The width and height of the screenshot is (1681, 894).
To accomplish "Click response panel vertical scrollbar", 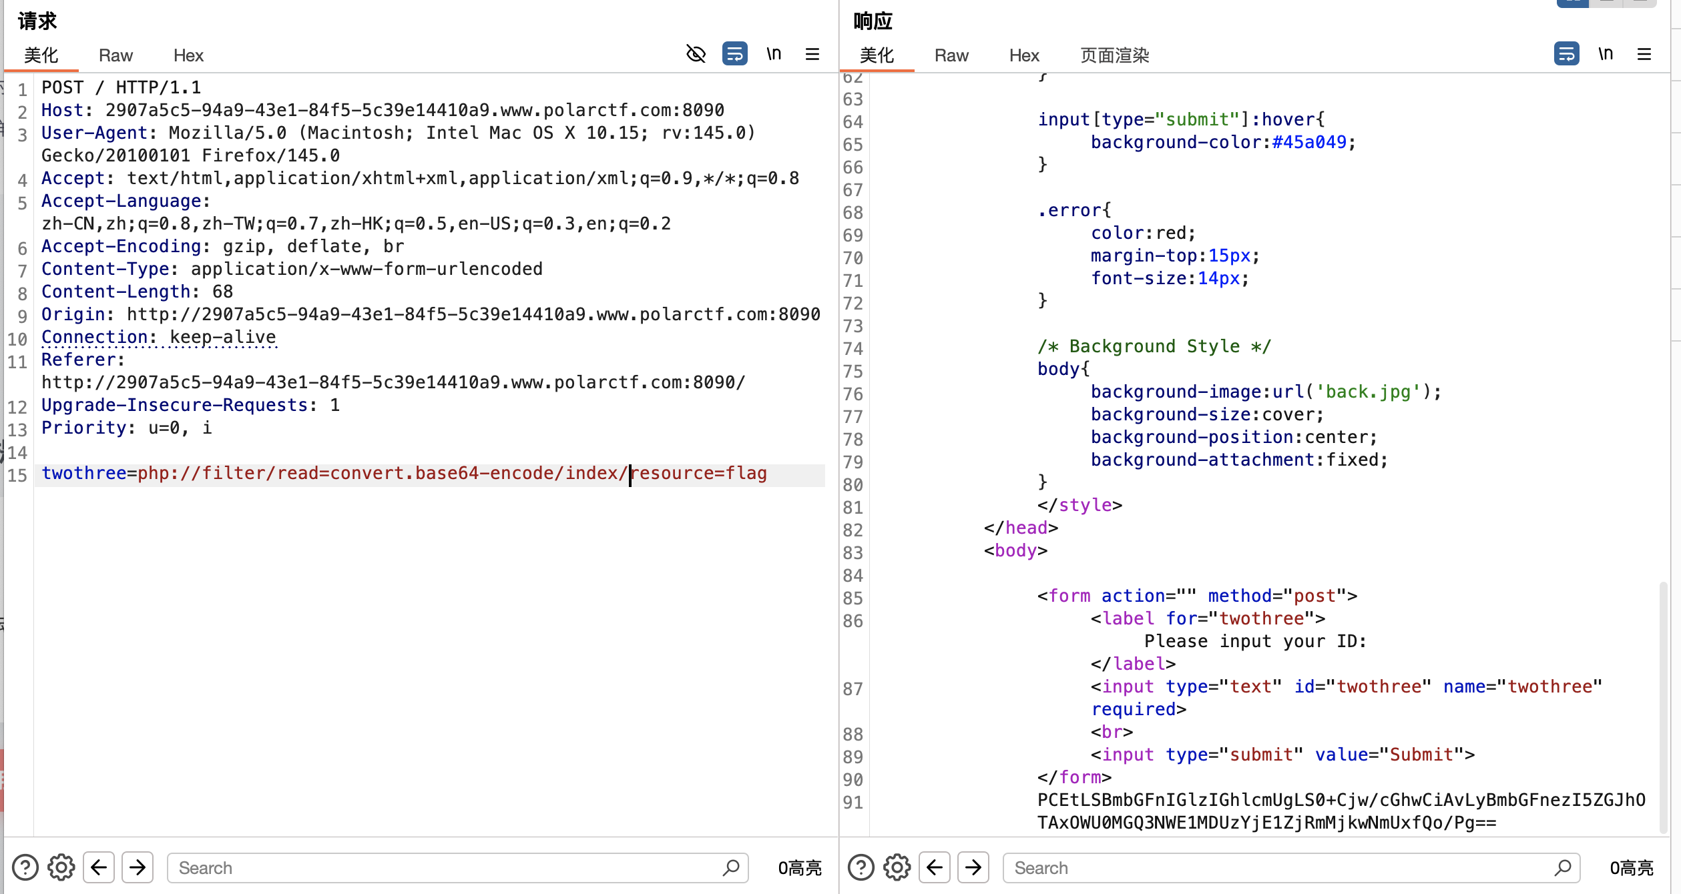I will [x=1662, y=707].
